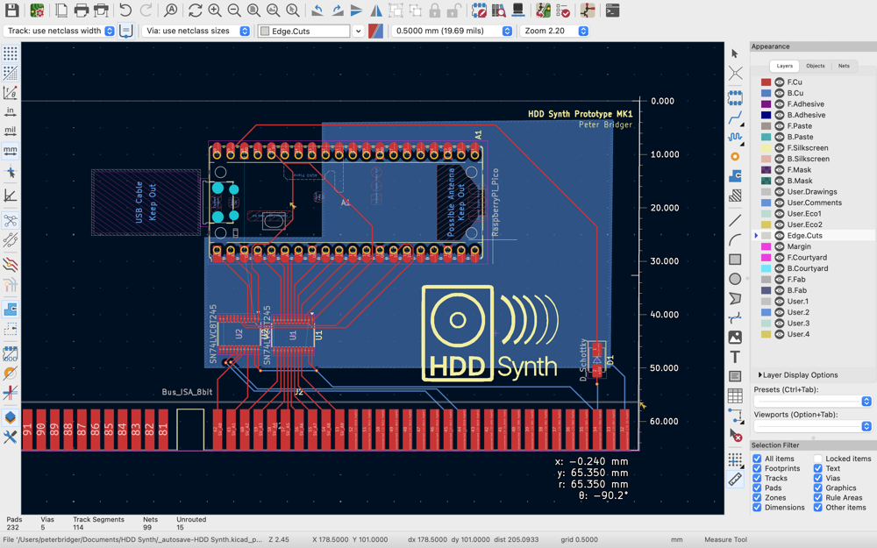Select the Route Tracks tool
Image resolution: width=877 pixels, height=548 pixels.
point(735,117)
